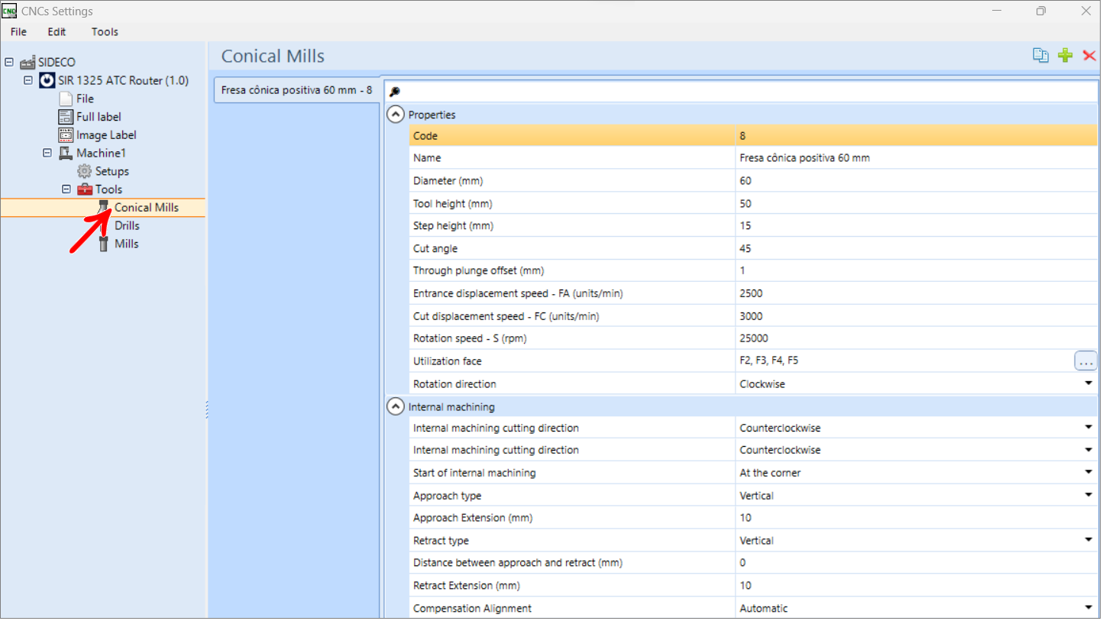Edit the Through plunge offset value

coord(917,270)
